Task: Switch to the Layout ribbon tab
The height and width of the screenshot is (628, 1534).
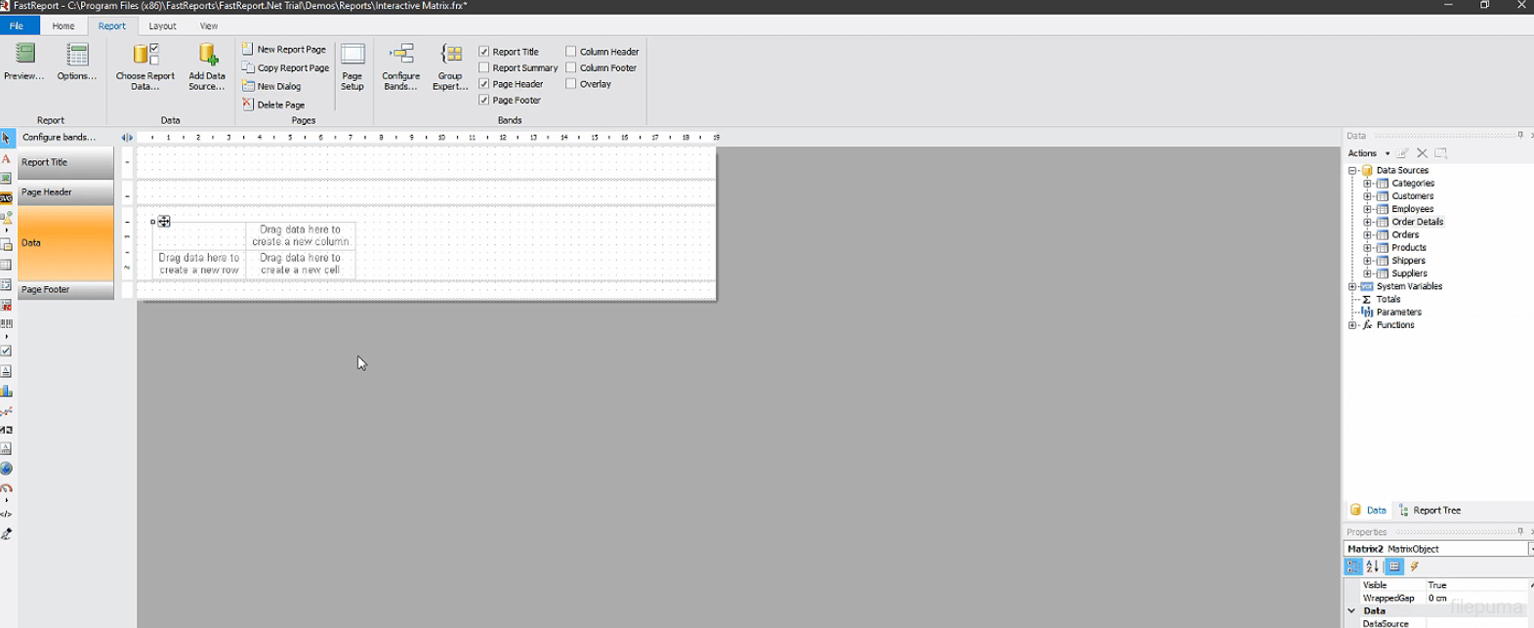Action: pos(162,26)
